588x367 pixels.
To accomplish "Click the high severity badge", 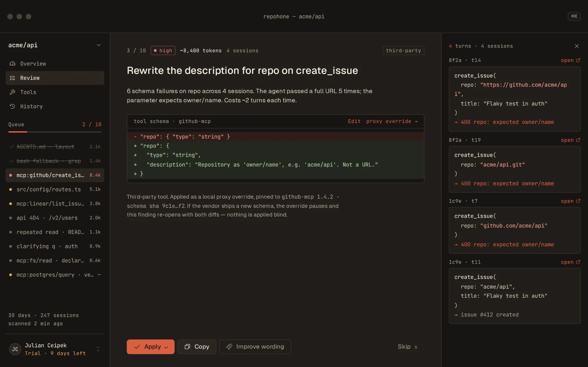I will (x=163, y=50).
